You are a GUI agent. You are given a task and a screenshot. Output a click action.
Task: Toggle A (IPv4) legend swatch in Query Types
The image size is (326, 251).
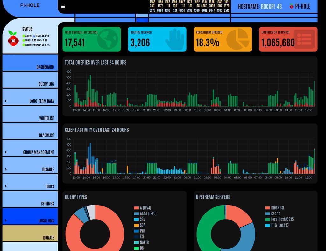136,208
